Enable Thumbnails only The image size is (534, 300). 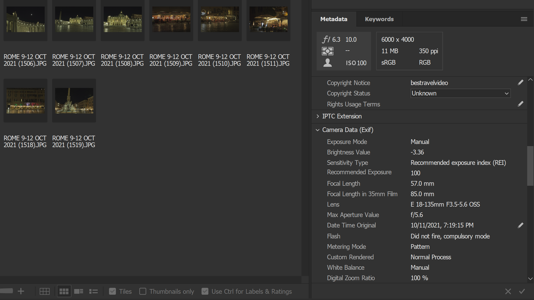[143, 291]
